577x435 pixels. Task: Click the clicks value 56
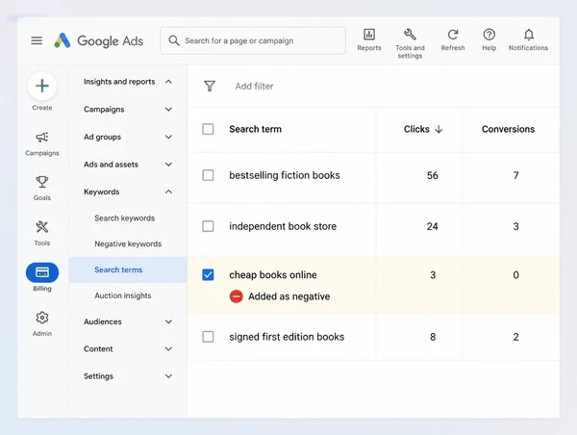(433, 175)
